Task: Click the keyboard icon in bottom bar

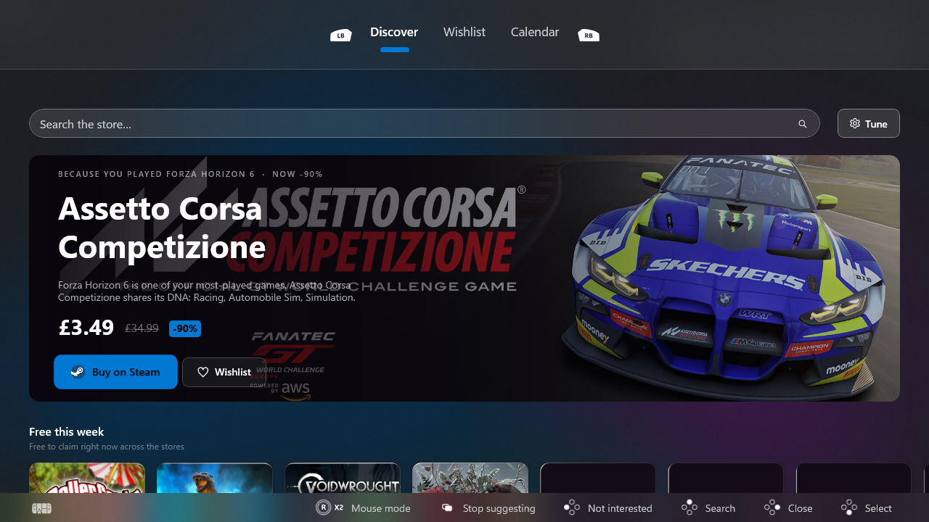Action: point(42,508)
